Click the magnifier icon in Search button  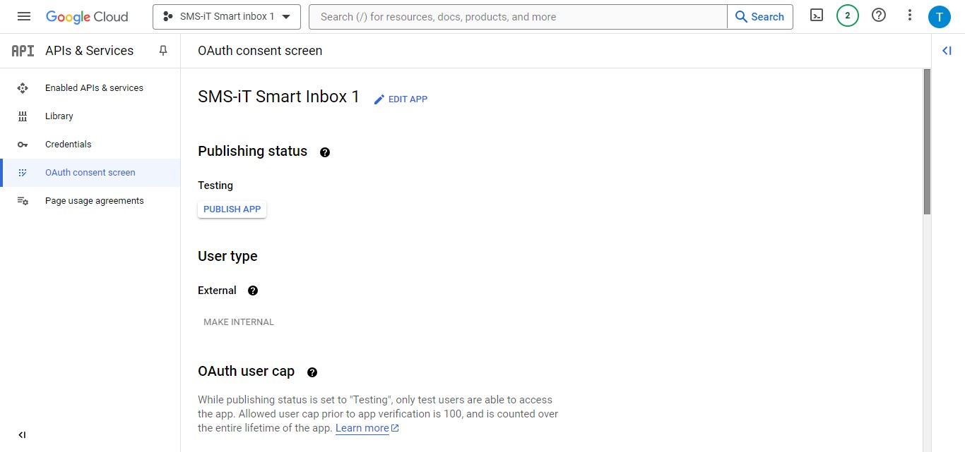pos(741,16)
